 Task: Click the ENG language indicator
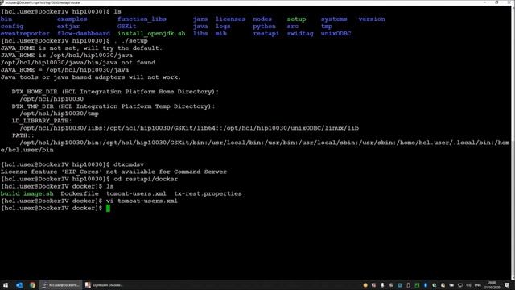(x=478, y=285)
